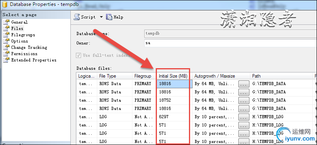Open autogrowth button for second 571 LOG row
This screenshot has height=145, width=317.
244,134
